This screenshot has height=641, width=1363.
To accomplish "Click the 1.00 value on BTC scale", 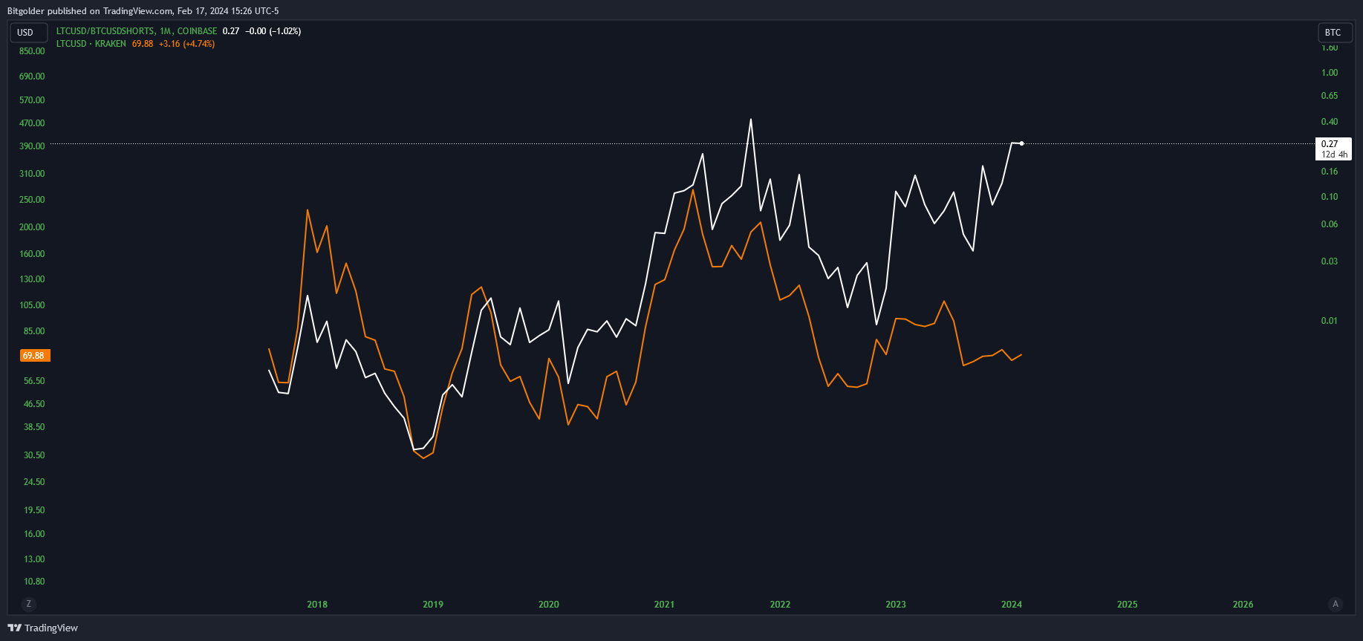I will point(1330,73).
